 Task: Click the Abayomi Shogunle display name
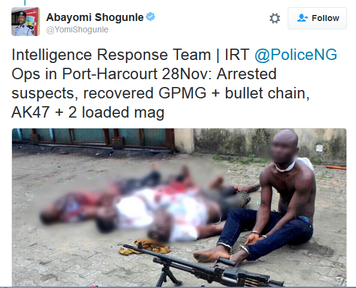pos(95,17)
